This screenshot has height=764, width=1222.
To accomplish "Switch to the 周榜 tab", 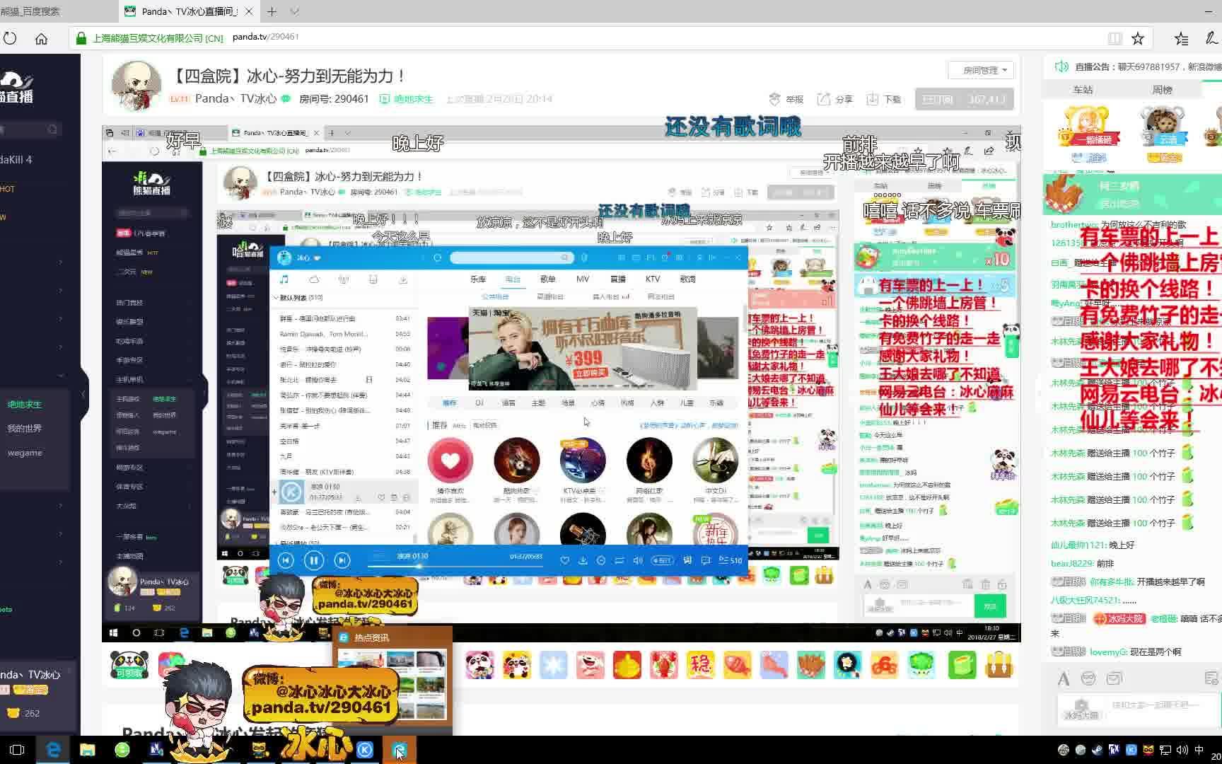I will point(1162,90).
